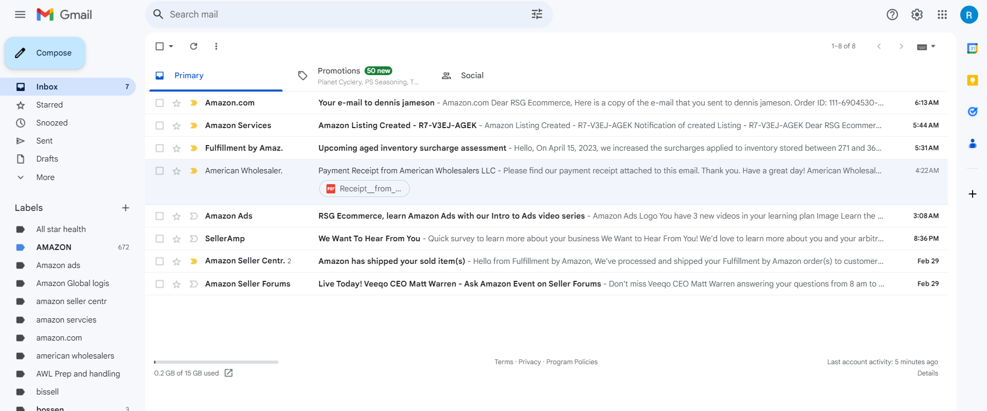This screenshot has width=987, height=411.
Task: Open Settings gear icon
Action: click(x=917, y=14)
